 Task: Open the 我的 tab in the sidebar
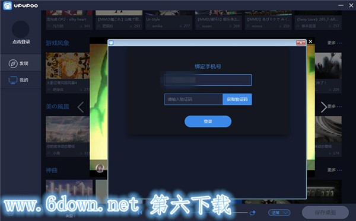click(21, 80)
